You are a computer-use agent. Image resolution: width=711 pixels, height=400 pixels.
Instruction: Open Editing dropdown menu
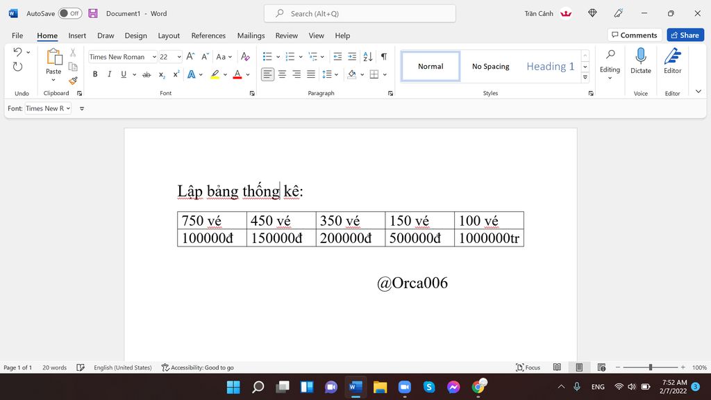[610, 65]
